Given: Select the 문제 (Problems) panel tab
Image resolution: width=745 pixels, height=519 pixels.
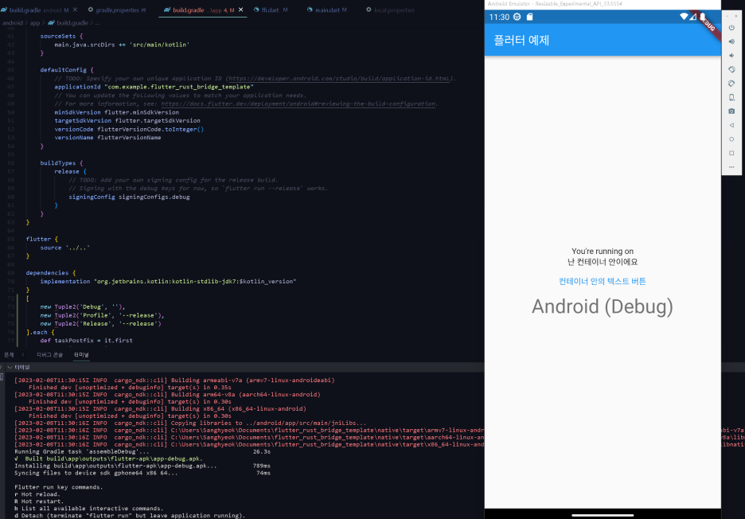Looking at the screenshot, I should (x=9, y=355).
